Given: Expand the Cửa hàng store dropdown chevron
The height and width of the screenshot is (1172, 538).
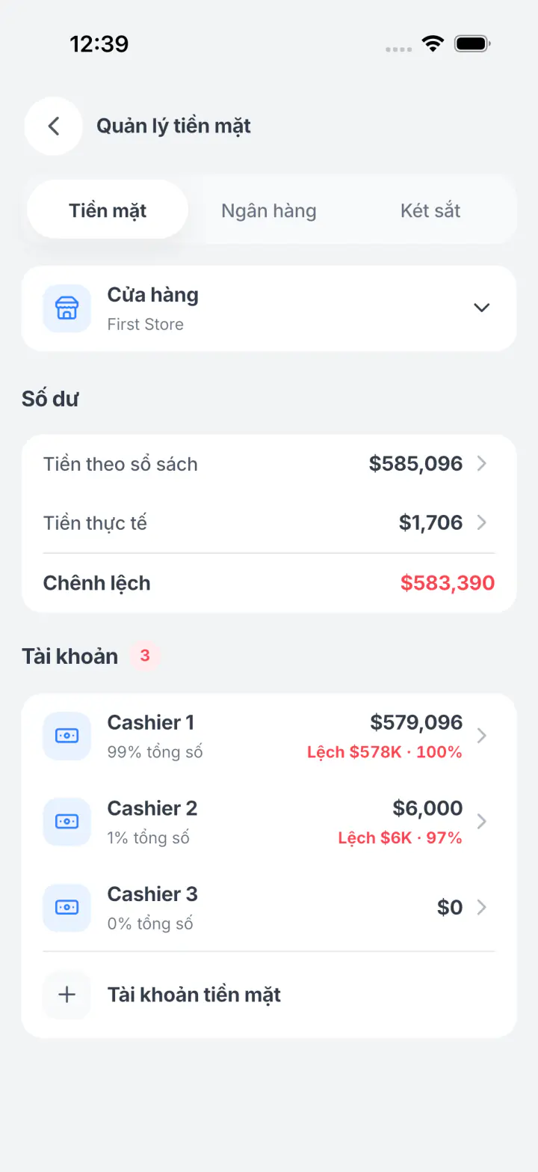Looking at the screenshot, I should [482, 308].
